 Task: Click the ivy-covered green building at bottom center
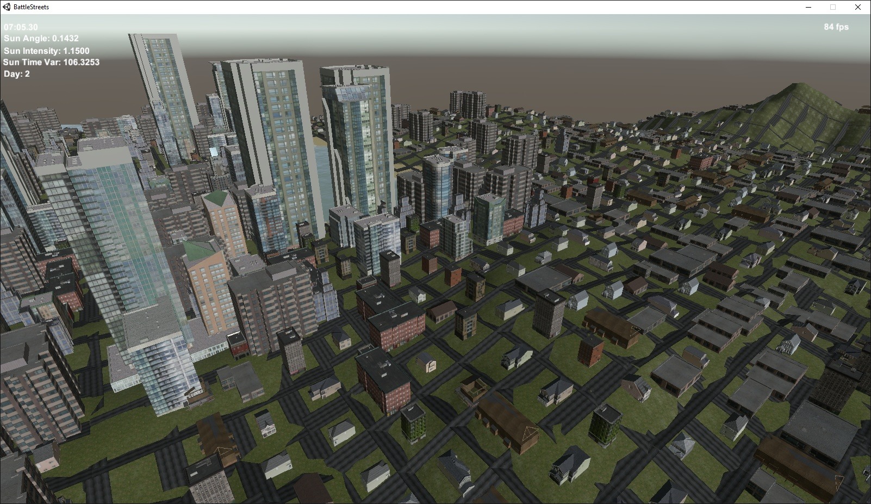pos(413,423)
